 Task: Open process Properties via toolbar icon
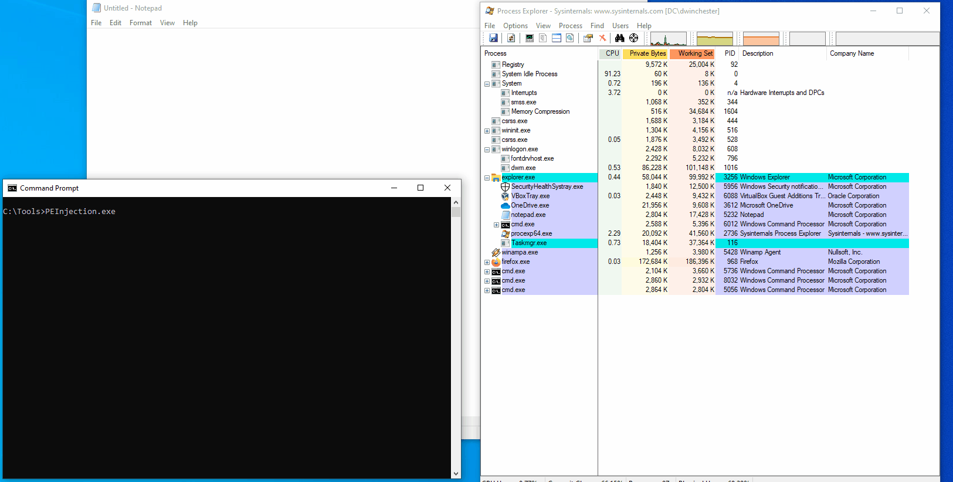[588, 38]
